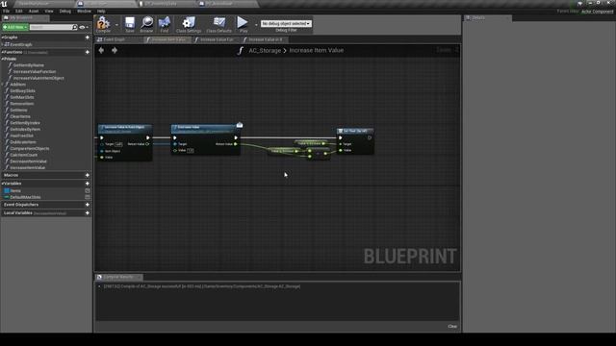Select the Compiler Results tab
The image size is (616, 346).
pos(118,277)
